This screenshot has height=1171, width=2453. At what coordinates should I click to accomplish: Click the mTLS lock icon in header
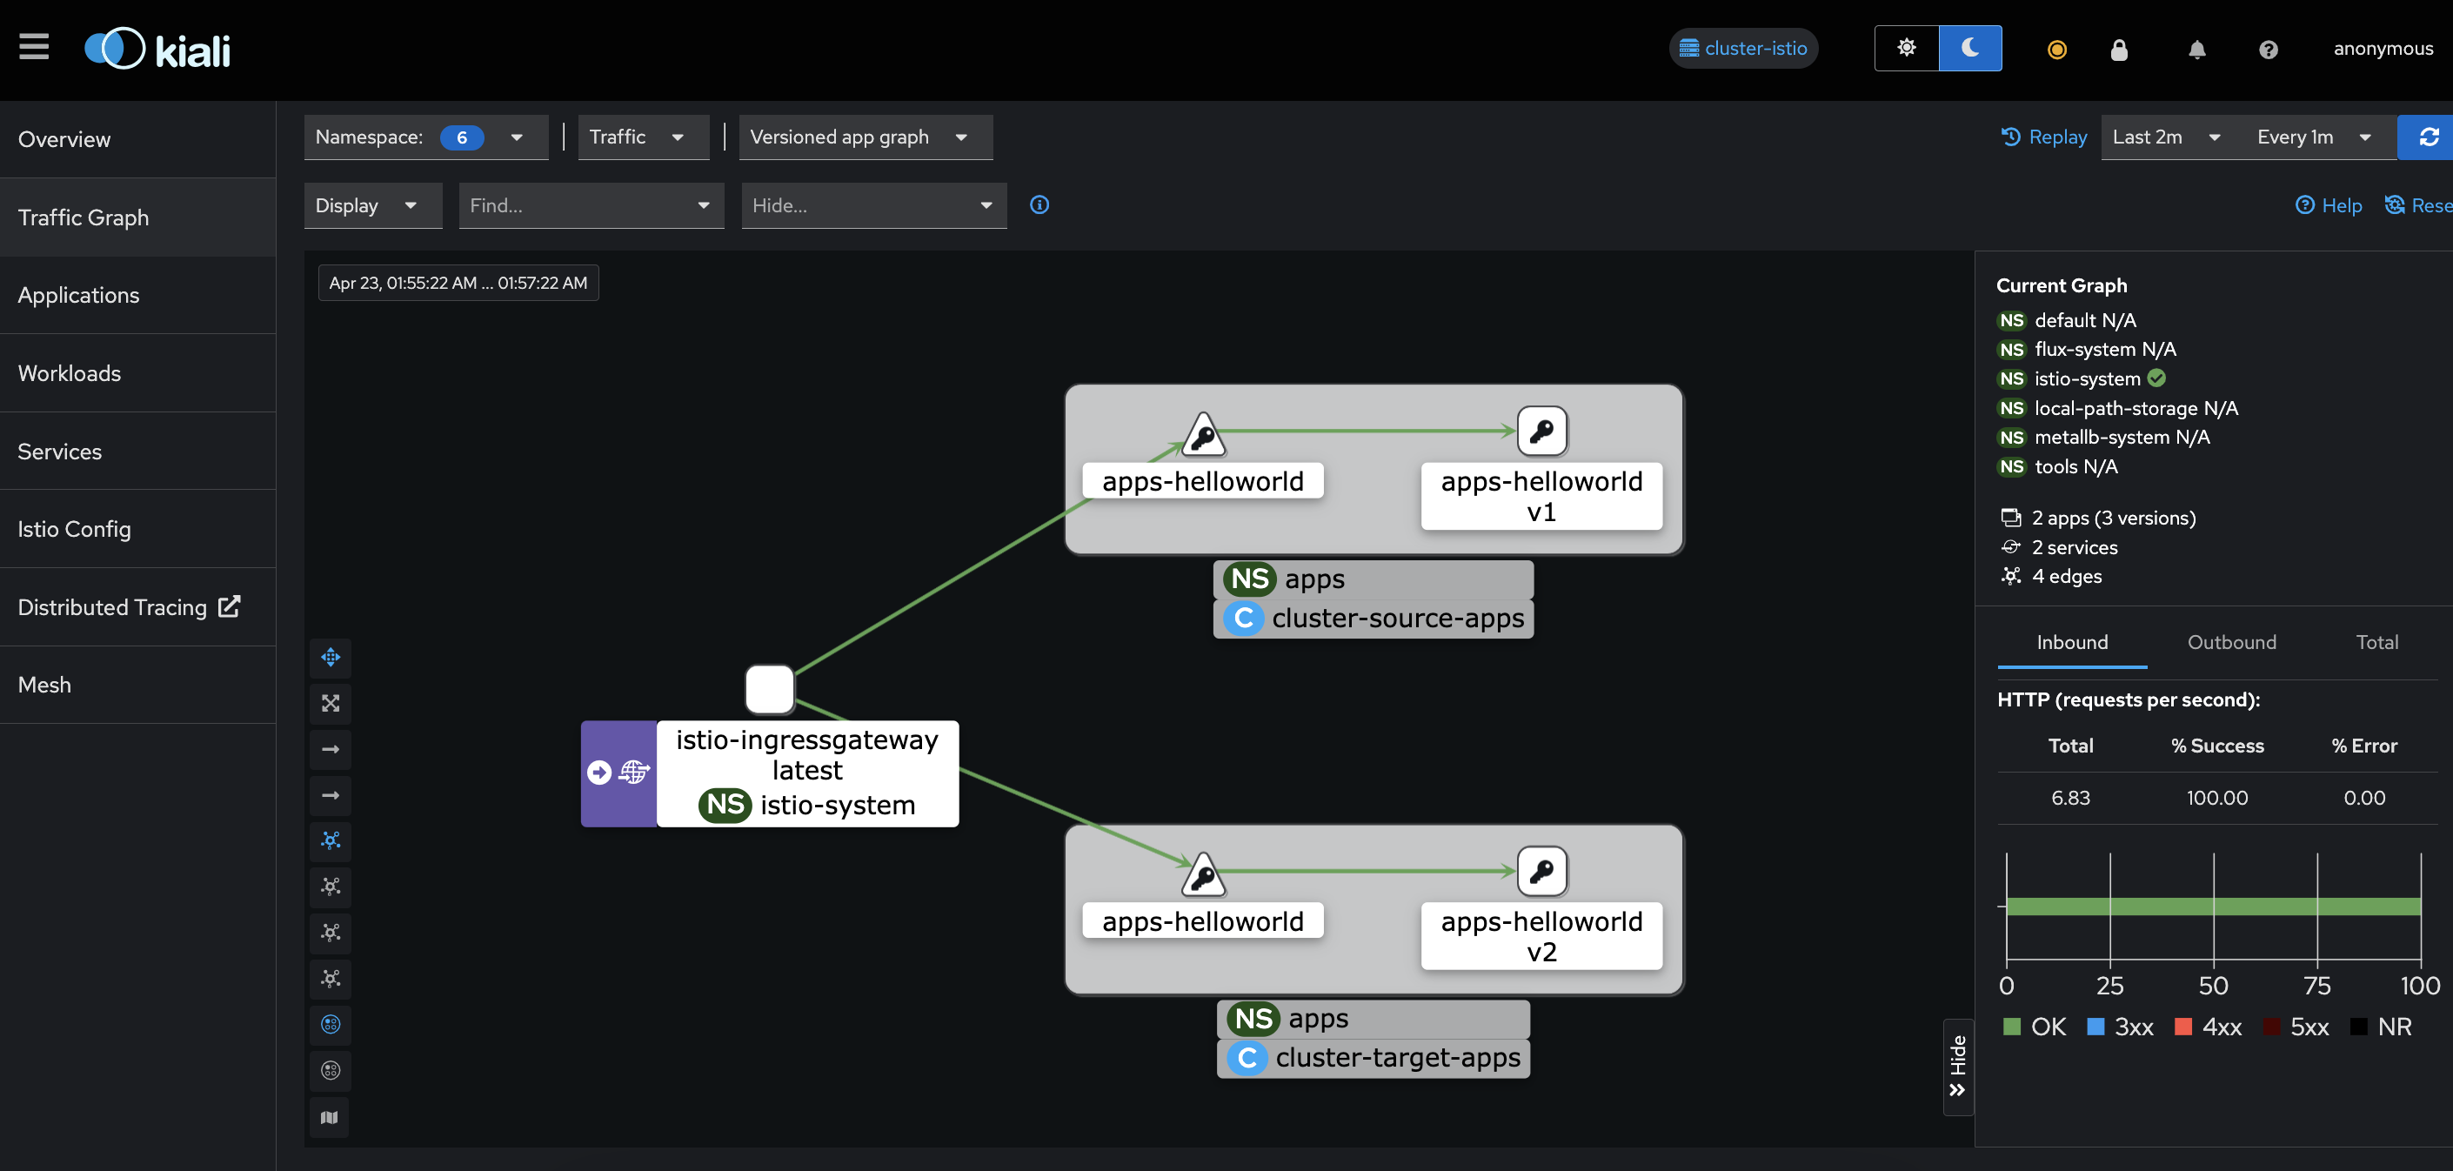click(2119, 50)
